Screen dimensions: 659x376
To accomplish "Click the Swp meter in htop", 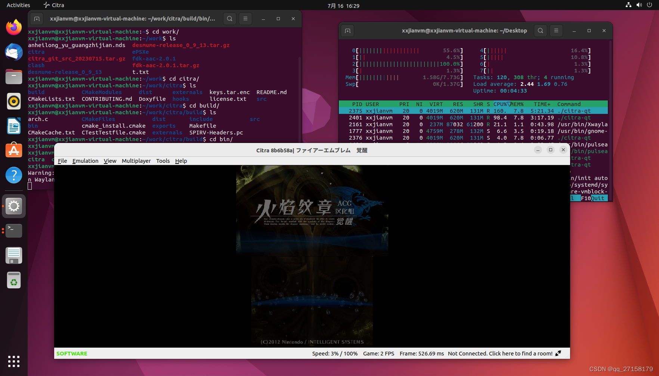I will [404, 84].
